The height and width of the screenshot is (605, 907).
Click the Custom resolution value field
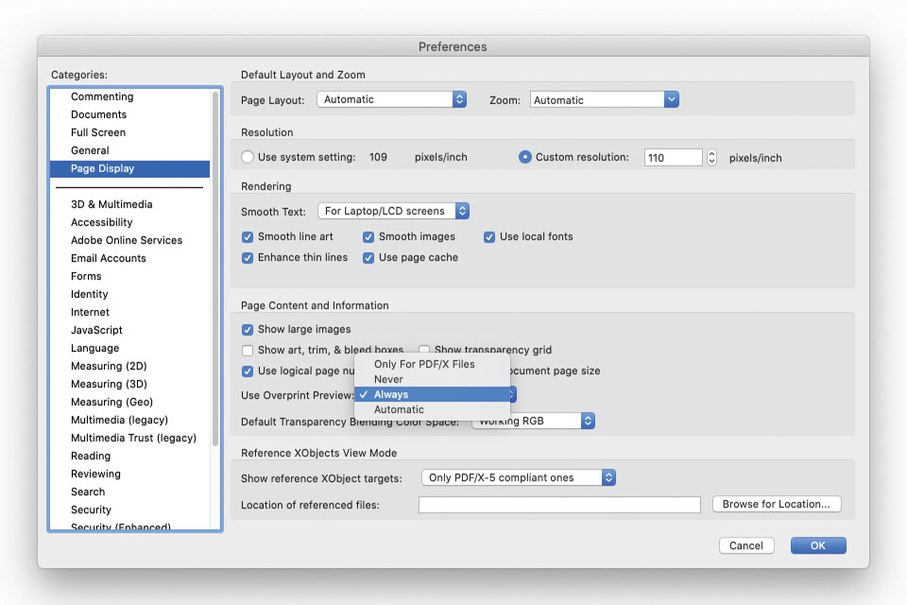[x=673, y=158]
